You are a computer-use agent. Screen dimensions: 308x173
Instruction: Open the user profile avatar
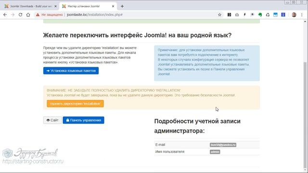[294, 15]
